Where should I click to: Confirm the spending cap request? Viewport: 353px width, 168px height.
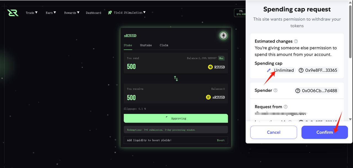coord(325,132)
